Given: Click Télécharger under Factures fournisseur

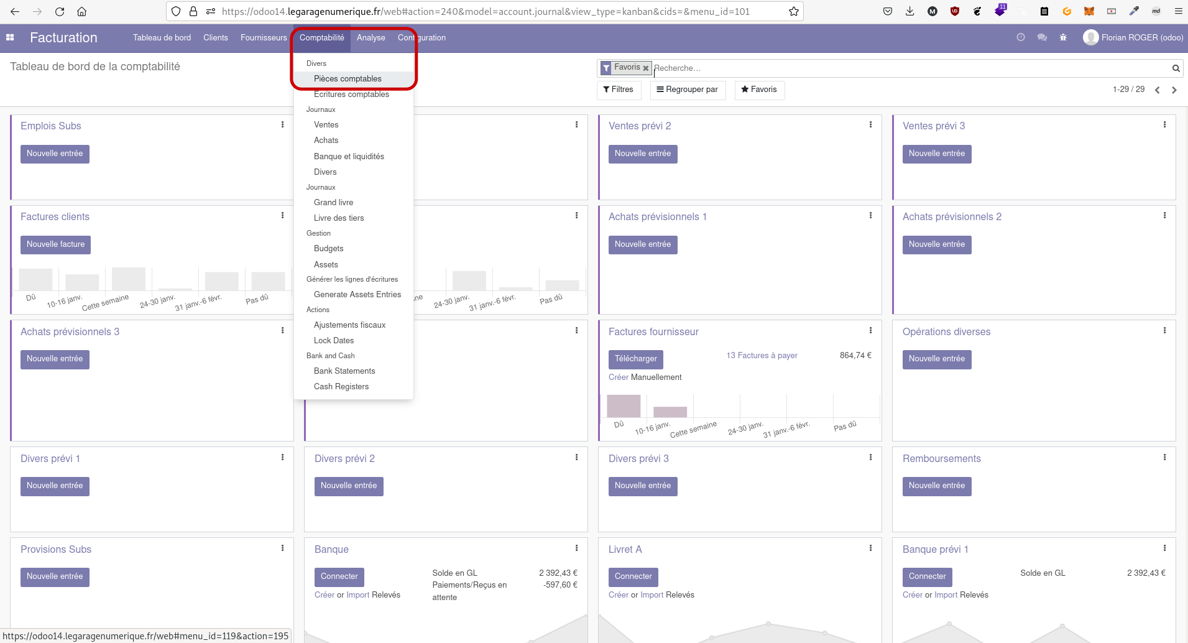Looking at the screenshot, I should click(635, 359).
